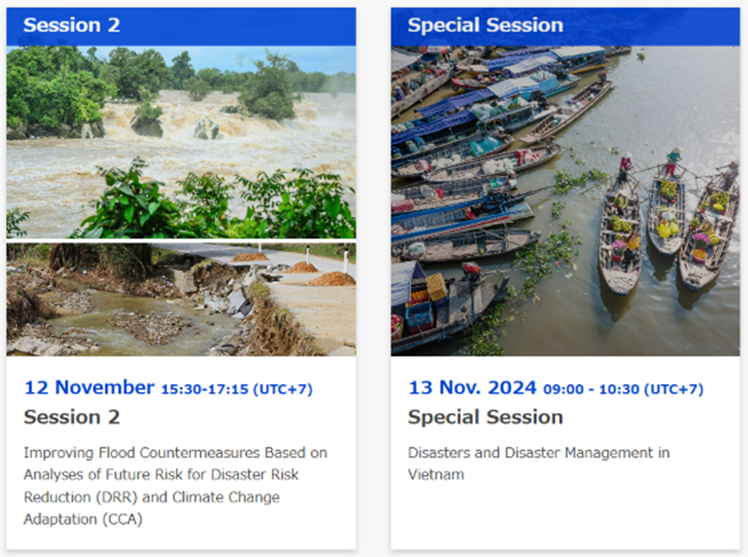Click the blue Special Session header banner

coord(565,27)
